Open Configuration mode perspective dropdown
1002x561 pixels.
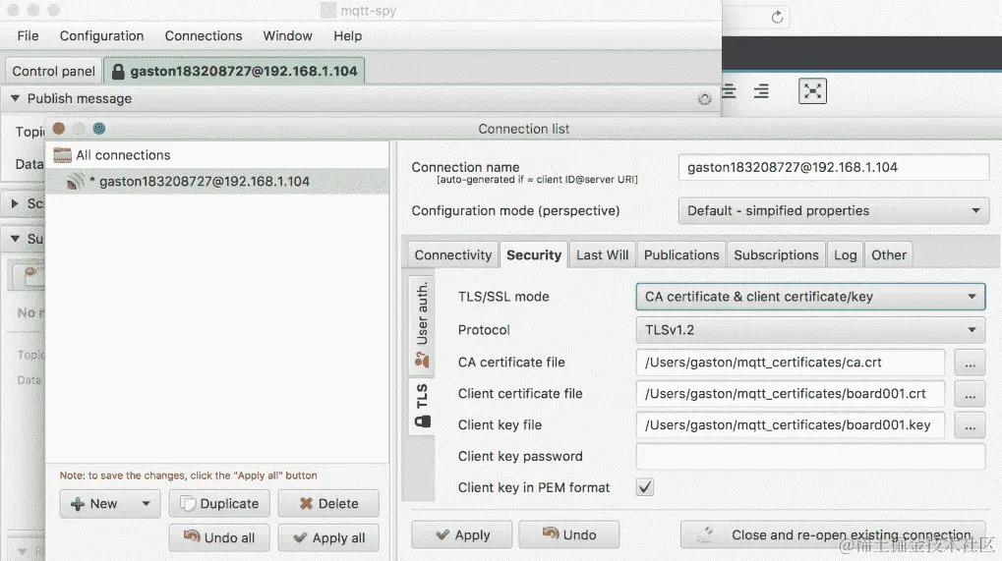833,210
